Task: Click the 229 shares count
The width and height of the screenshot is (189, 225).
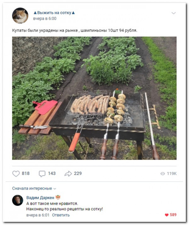Action: pos(78,173)
